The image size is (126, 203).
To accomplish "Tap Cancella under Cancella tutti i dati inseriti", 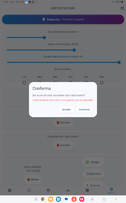I will click(63, 145).
